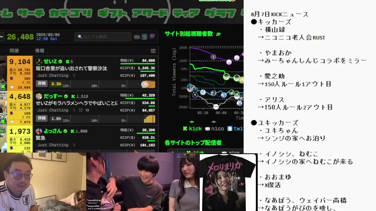Open the X link in よっさん's row
This screenshot has width=376, height=211.
[74, 145]
